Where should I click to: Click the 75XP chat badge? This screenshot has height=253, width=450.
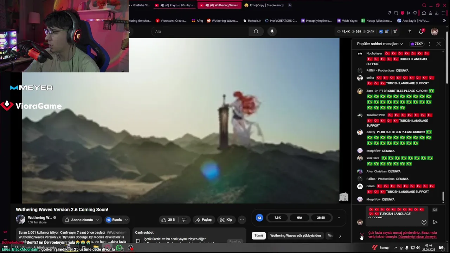[416, 44]
